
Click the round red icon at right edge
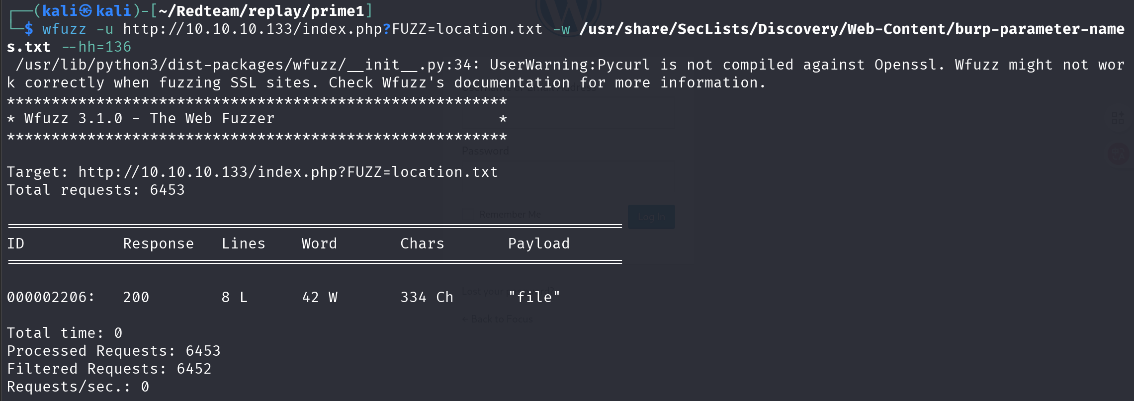pyautogui.click(x=1119, y=154)
